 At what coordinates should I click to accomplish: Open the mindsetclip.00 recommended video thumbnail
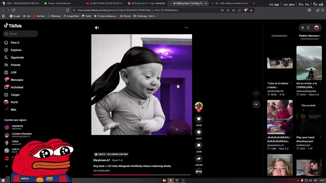[x=280, y=63]
